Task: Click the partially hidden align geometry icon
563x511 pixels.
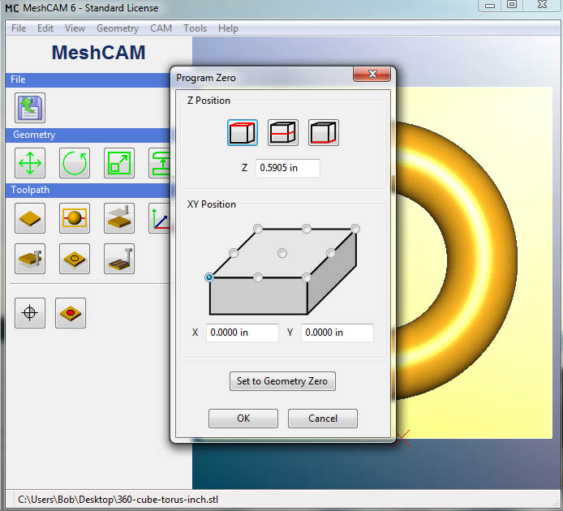Action: pyautogui.click(x=160, y=163)
